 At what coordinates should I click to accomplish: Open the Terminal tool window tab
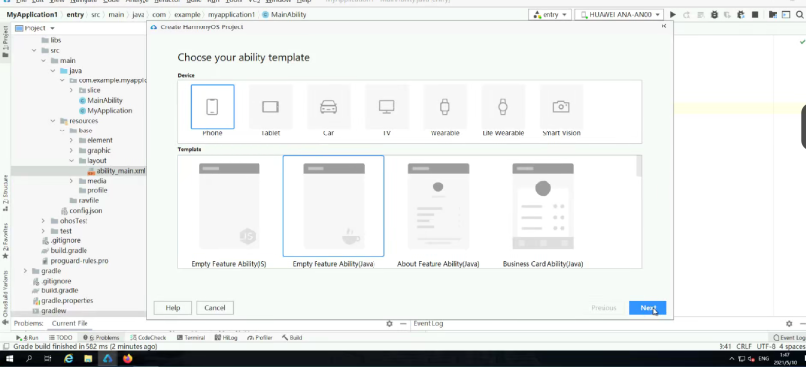192,338
